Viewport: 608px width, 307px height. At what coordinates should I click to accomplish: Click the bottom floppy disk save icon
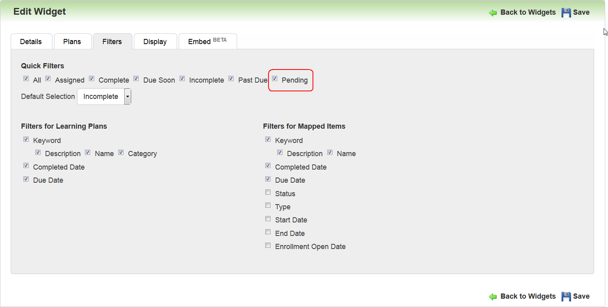point(566,297)
